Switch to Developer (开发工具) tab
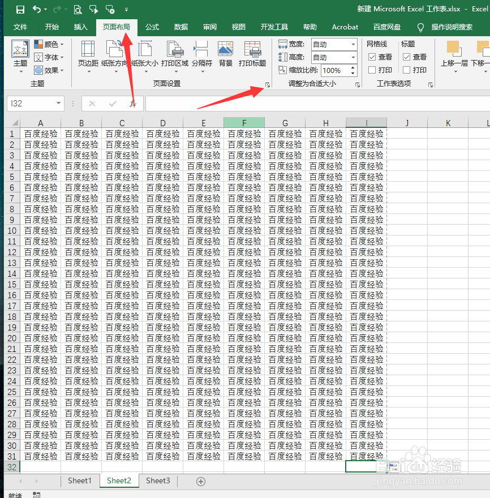490x498 pixels. coord(274,27)
